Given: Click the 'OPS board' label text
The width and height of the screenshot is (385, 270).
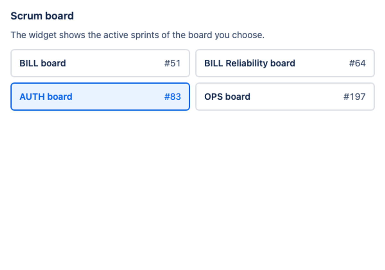Looking at the screenshot, I should (x=227, y=97).
